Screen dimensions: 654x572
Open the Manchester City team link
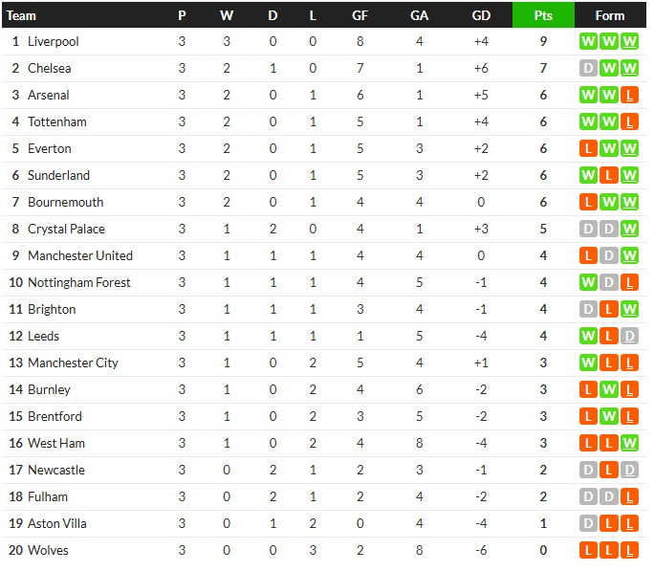click(x=73, y=363)
